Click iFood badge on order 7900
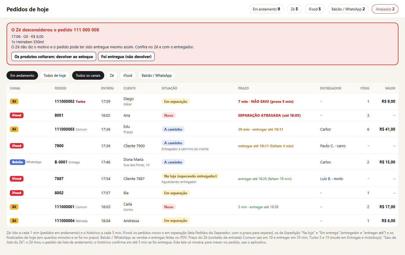The image size is (405, 255). pyautogui.click(x=17, y=146)
